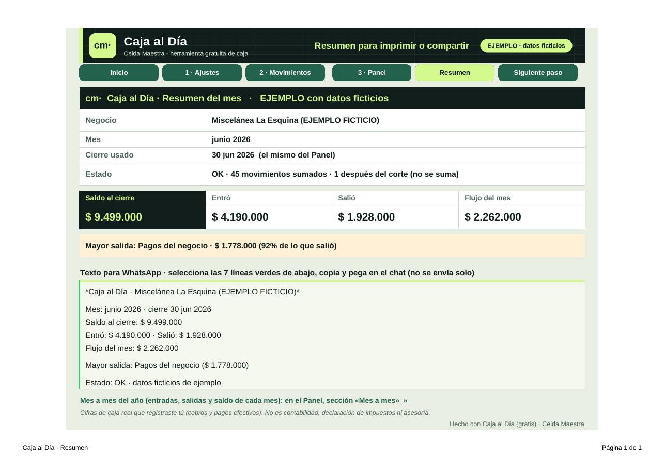The height and width of the screenshot is (470, 665).
Task: Open the «Mes a mes» Panel link
Action: pyautogui.click(x=244, y=401)
